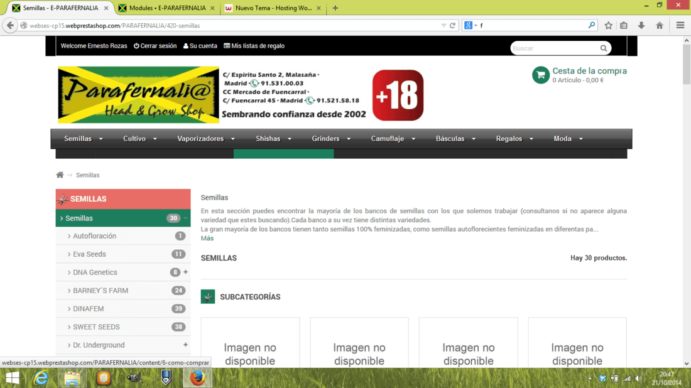Click the magnifier in the browser search box
Screen dimensions: 691x388
[591, 26]
